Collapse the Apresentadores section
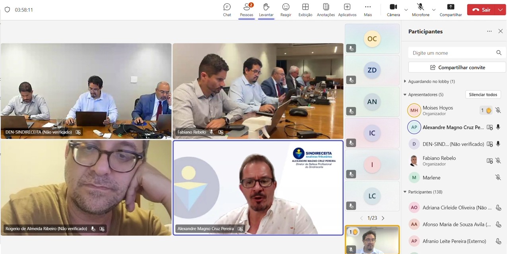Screen dimensions: 507x254 [405, 95]
